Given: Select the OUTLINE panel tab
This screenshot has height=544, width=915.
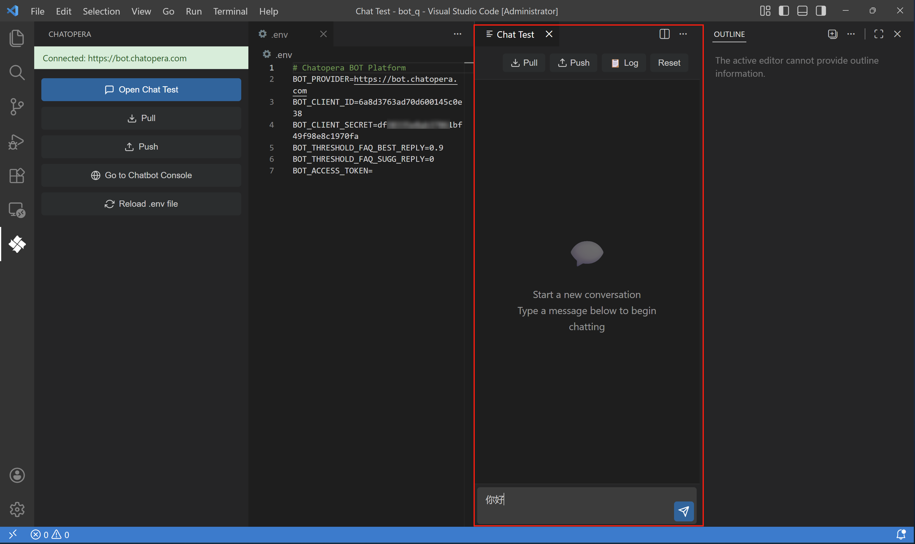Looking at the screenshot, I should [729, 34].
